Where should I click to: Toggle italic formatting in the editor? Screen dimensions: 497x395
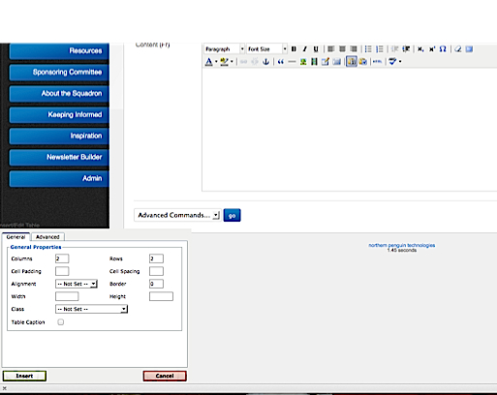[304, 49]
